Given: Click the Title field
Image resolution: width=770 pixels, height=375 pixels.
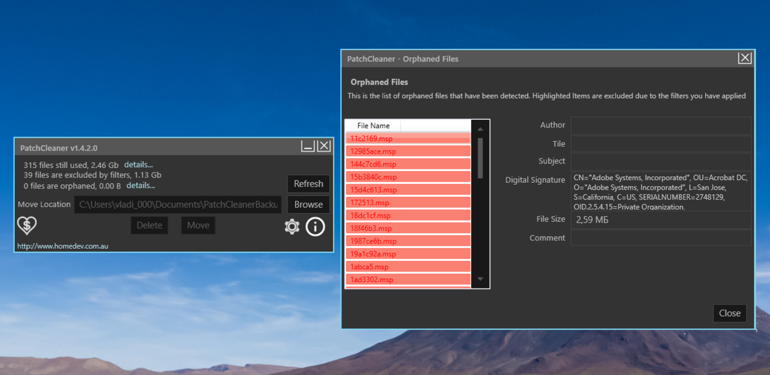Looking at the screenshot, I should click(661, 144).
